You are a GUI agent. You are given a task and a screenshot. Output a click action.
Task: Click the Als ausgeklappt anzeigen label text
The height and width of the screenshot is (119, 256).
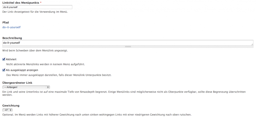click(22, 70)
